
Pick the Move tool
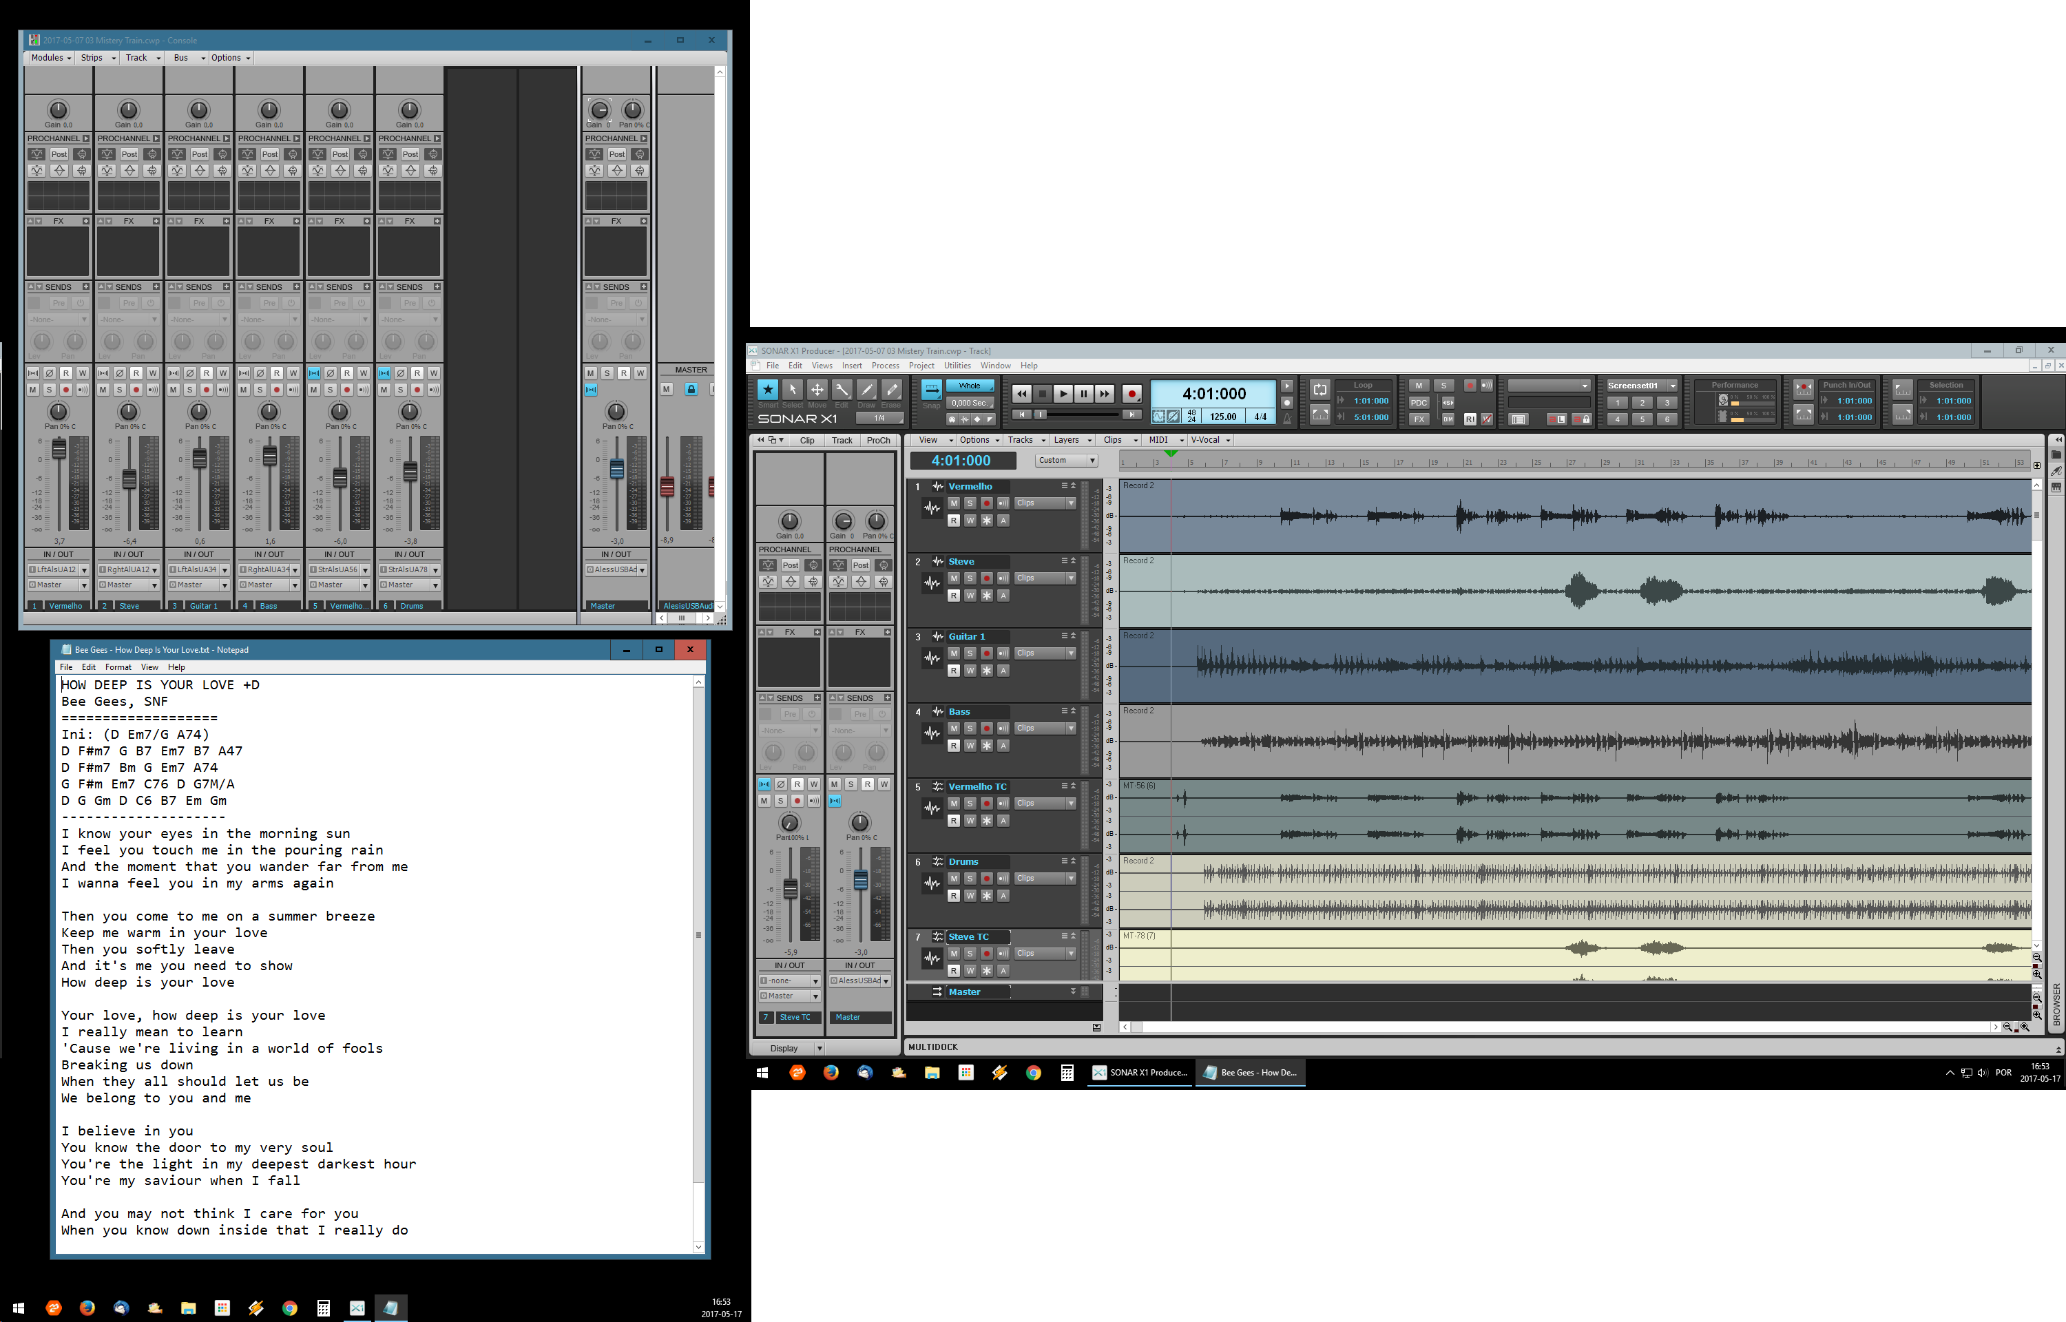[817, 390]
